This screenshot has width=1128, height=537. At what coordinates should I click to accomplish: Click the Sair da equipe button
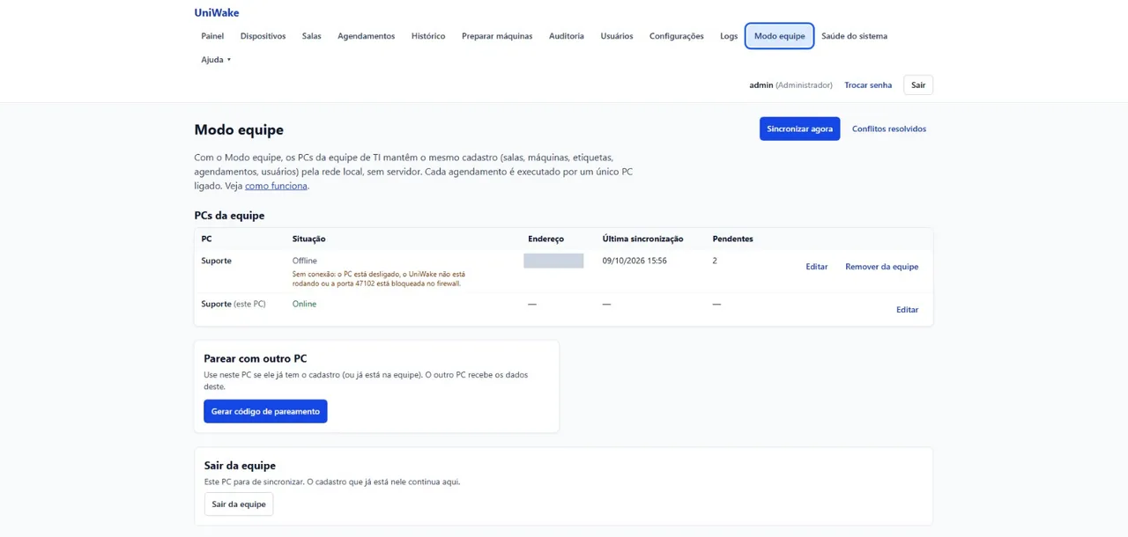(239, 504)
